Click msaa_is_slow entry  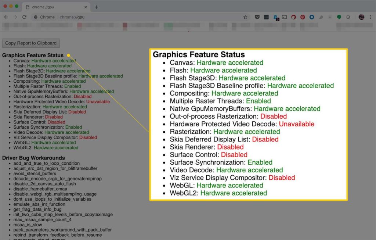[x=28, y=225]
